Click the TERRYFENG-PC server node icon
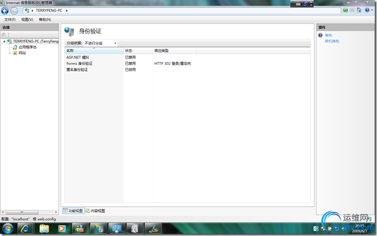The image size is (377, 236). (9, 41)
